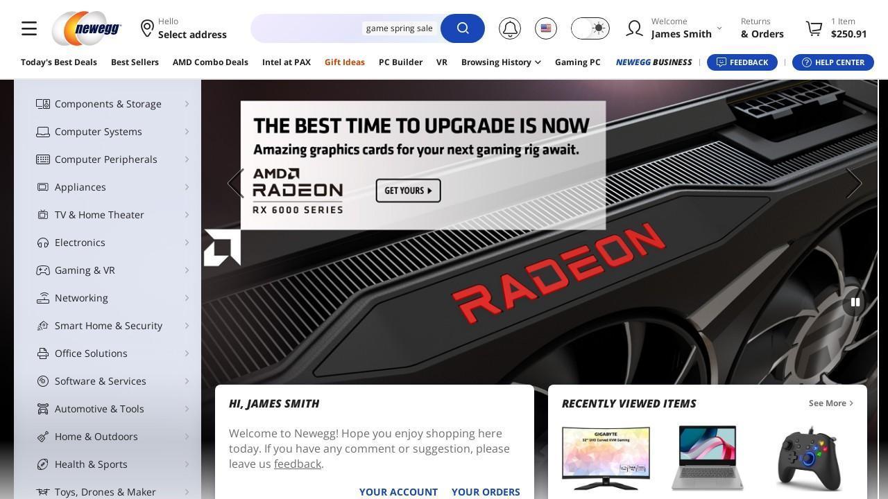Screen dimensions: 888x499
Task: Click the GET YOURS button
Action: (x=408, y=191)
